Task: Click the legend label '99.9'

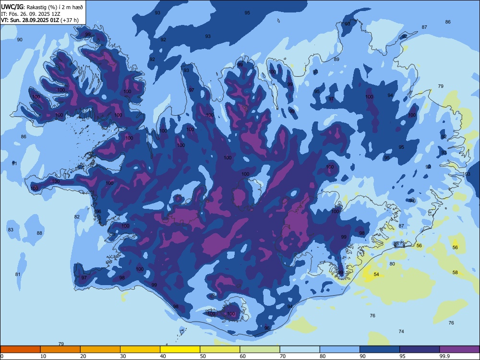Action: (444, 356)
